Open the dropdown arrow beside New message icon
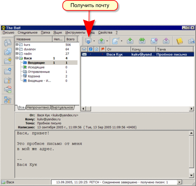 point(122,41)
